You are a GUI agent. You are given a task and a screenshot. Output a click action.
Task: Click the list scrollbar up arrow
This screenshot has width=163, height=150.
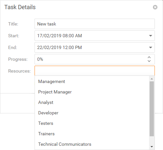(152, 79)
